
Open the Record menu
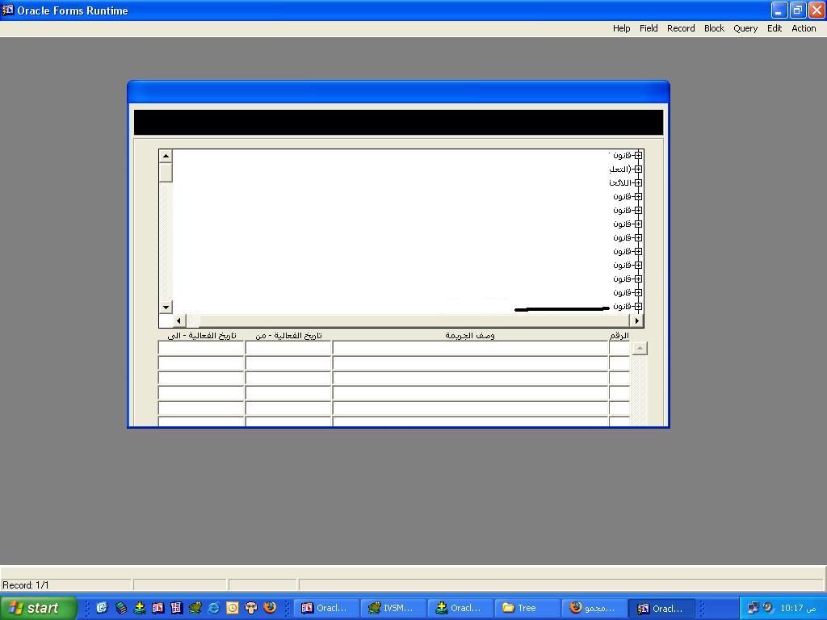[x=680, y=28]
